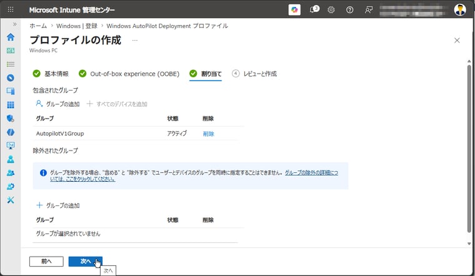The height and width of the screenshot is (276, 475).
Task: Go to Home in the sidebar
Action: (x=11, y=37)
